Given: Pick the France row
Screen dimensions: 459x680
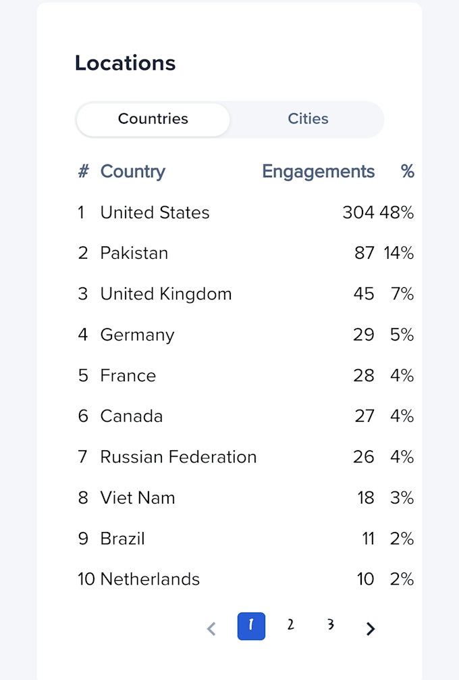Looking at the screenshot, I should (246, 375).
